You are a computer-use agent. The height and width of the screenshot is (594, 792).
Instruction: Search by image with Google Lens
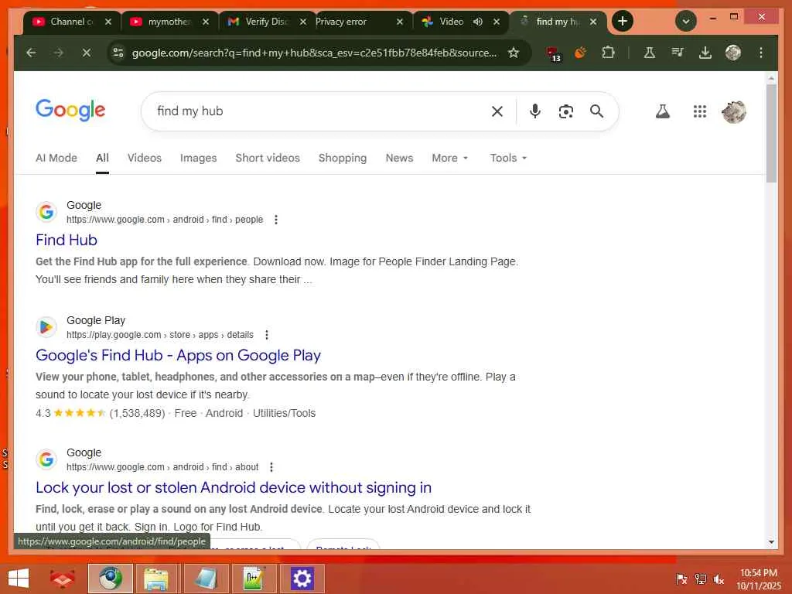pos(565,111)
